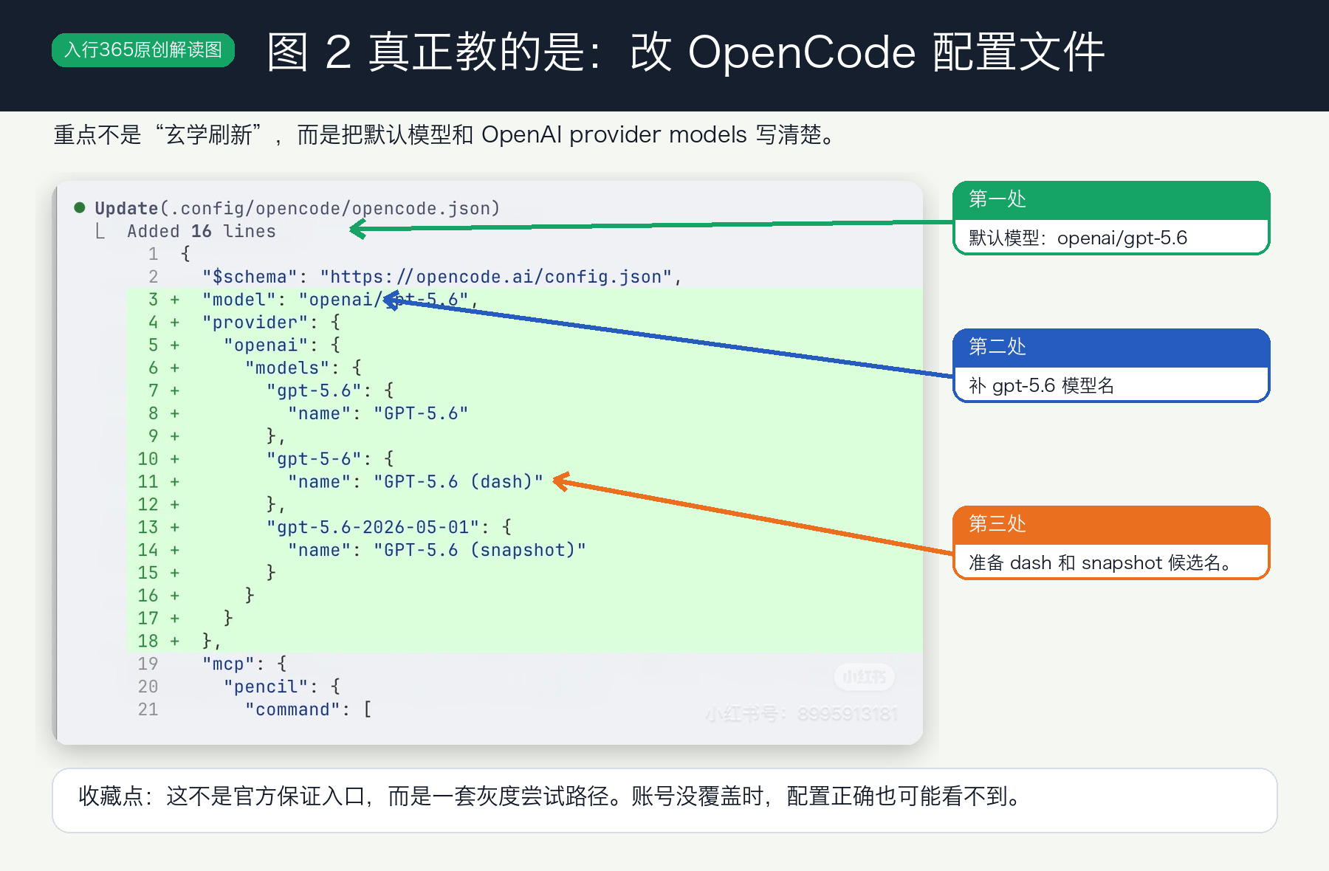
Task: Click line number 18 in the diff
Action: 148,641
